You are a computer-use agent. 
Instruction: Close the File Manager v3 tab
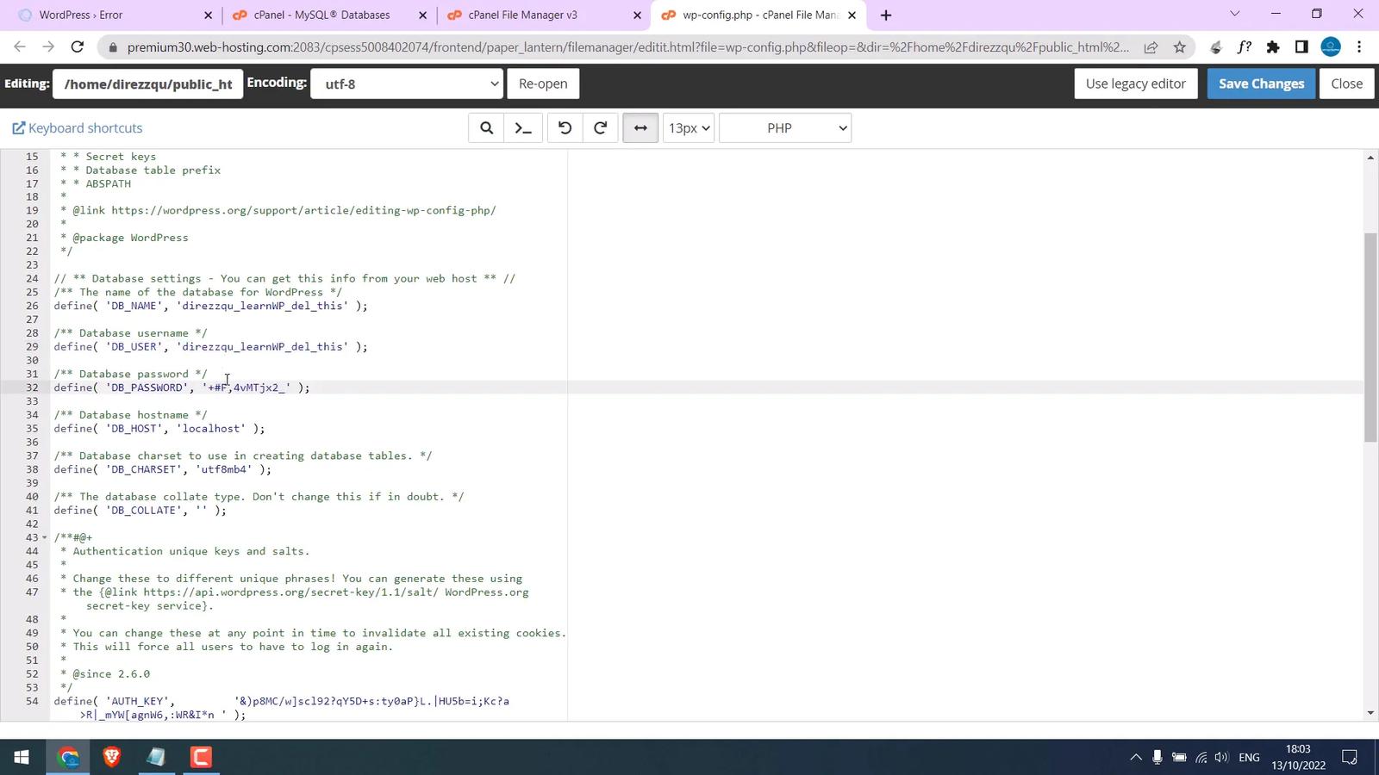pos(637,15)
